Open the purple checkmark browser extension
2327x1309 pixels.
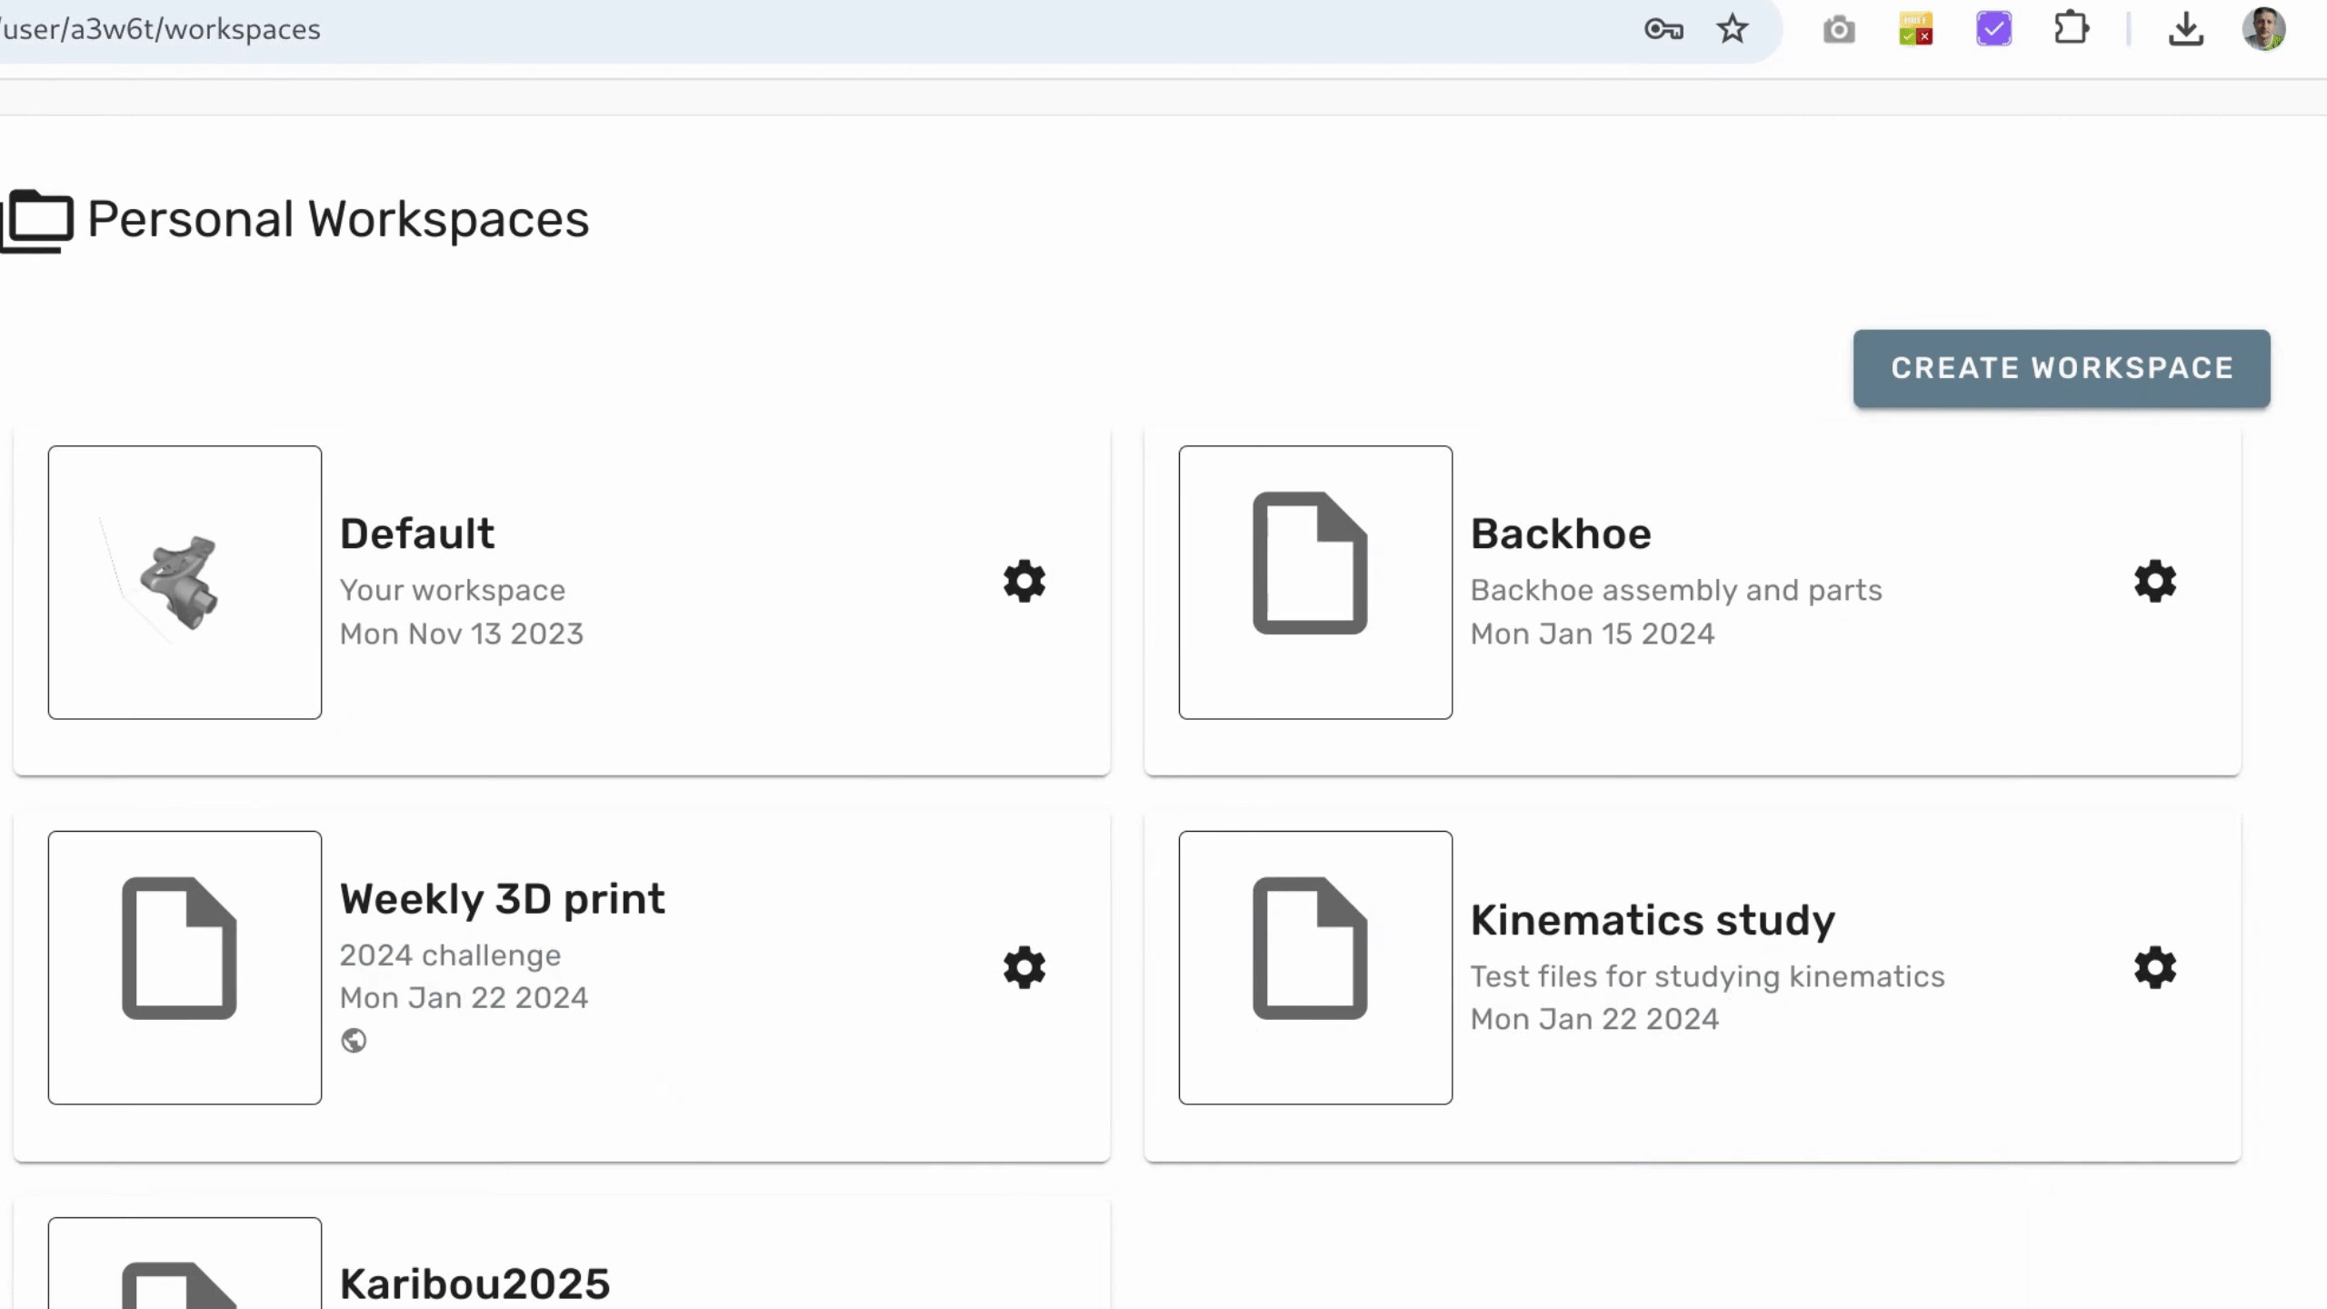click(x=1992, y=29)
